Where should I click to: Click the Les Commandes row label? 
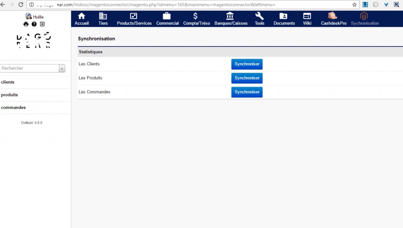(94, 92)
